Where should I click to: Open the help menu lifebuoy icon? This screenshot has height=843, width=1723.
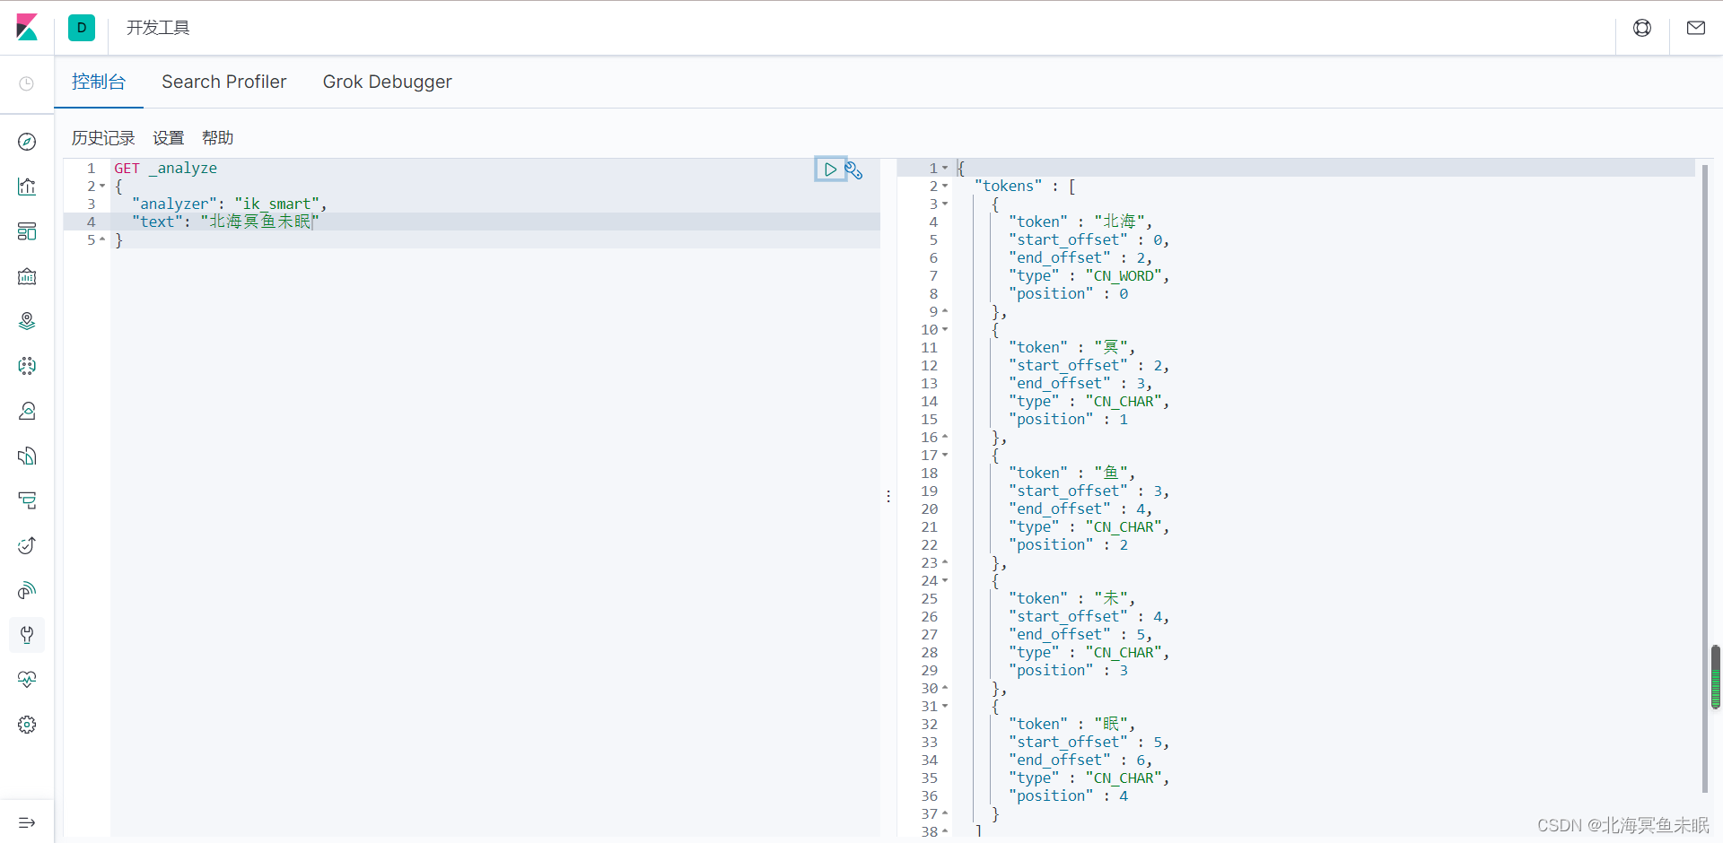[x=1642, y=28]
